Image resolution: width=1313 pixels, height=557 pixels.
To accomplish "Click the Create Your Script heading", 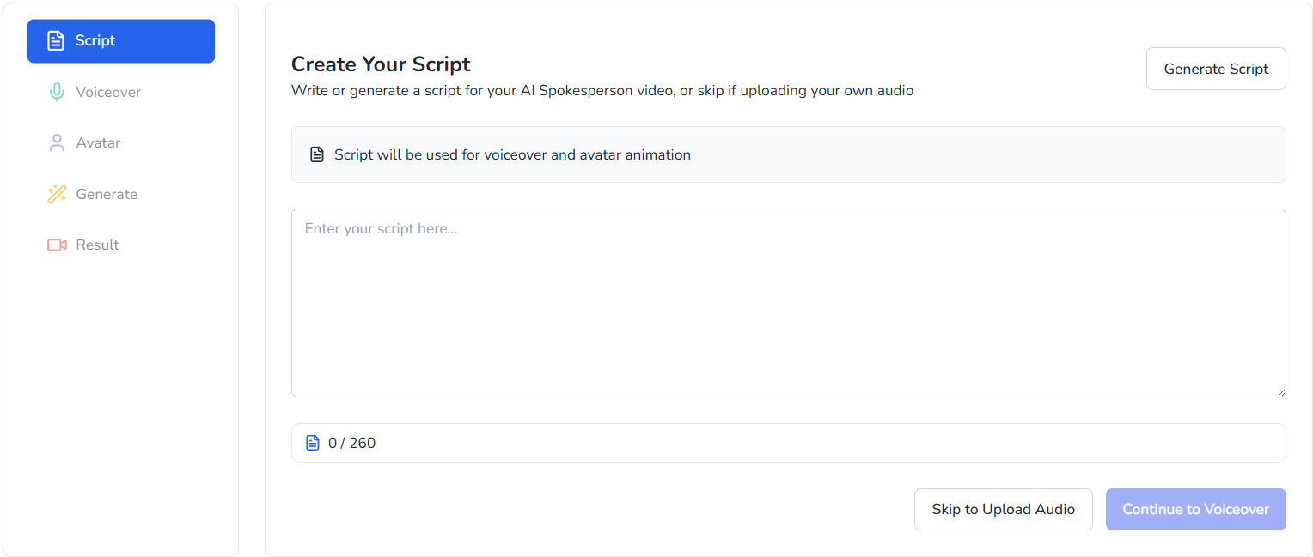I will pyautogui.click(x=381, y=64).
